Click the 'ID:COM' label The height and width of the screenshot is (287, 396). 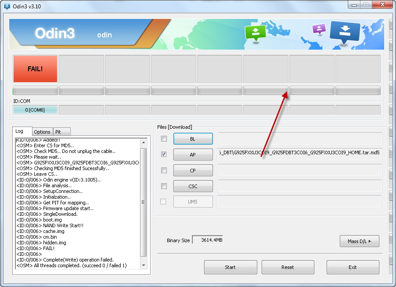[x=22, y=101]
